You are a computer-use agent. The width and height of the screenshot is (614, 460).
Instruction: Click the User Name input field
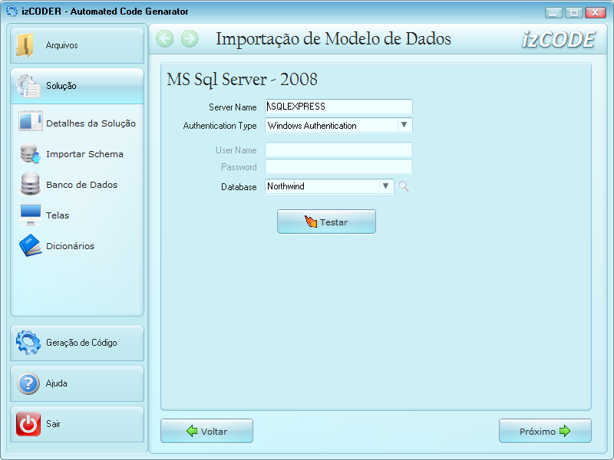[338, 149]
